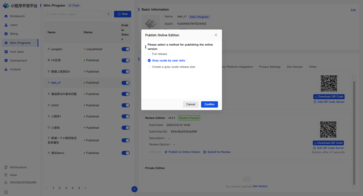
Task: Open the Mini-Programs menu item
Action: [x=20, y=43]
